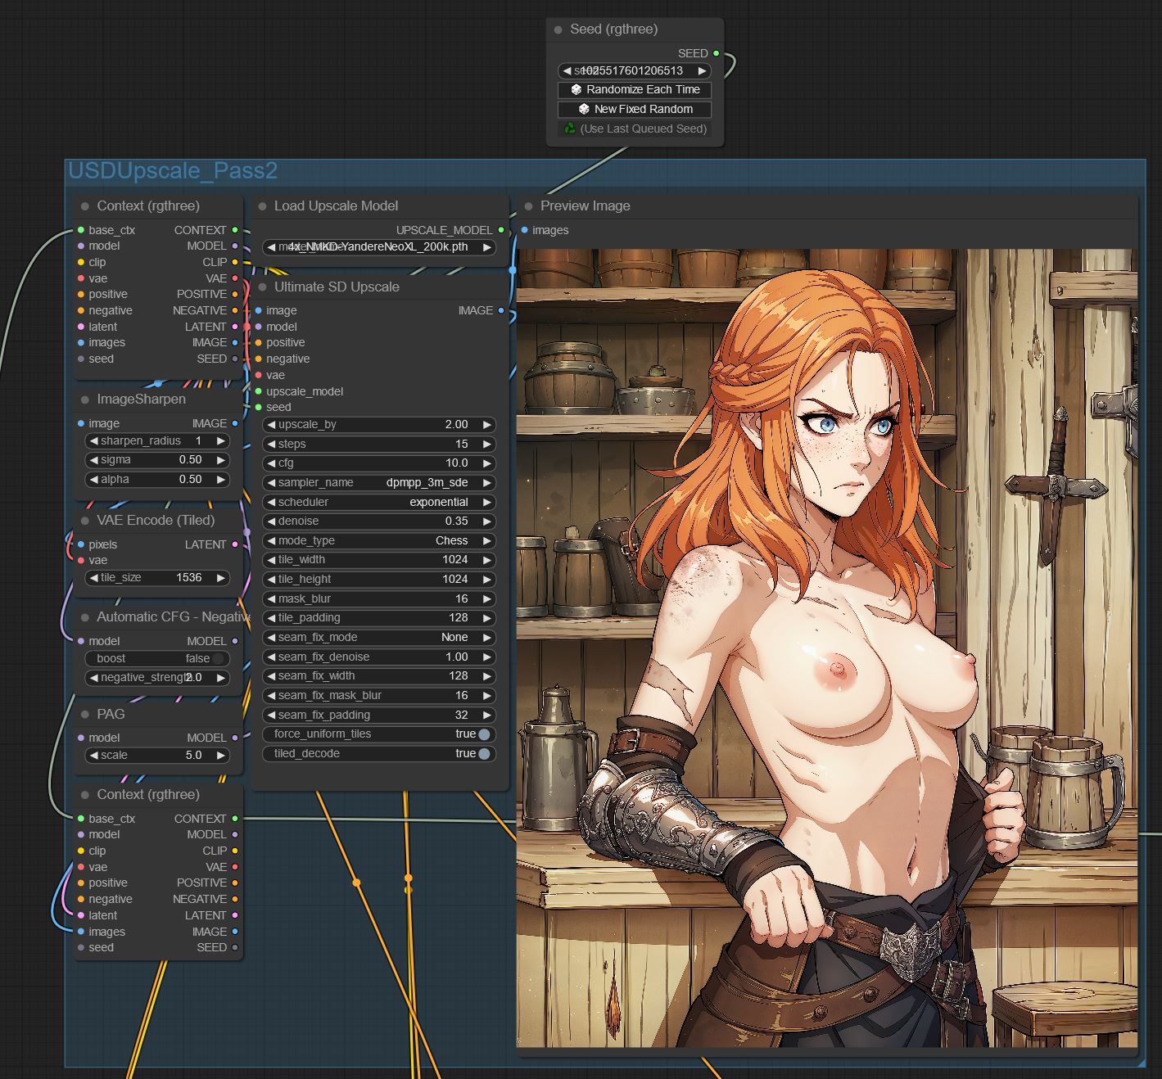
Task: Click the VAE Encode (Tiled) node title
Action: (156, 521)
